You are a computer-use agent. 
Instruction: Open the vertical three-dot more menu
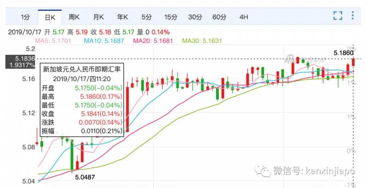(x=353, y=16)
